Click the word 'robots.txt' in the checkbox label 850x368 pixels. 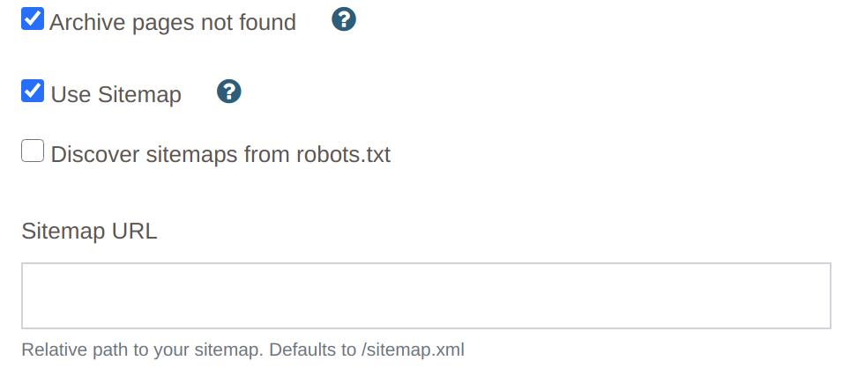coord(343,154)
